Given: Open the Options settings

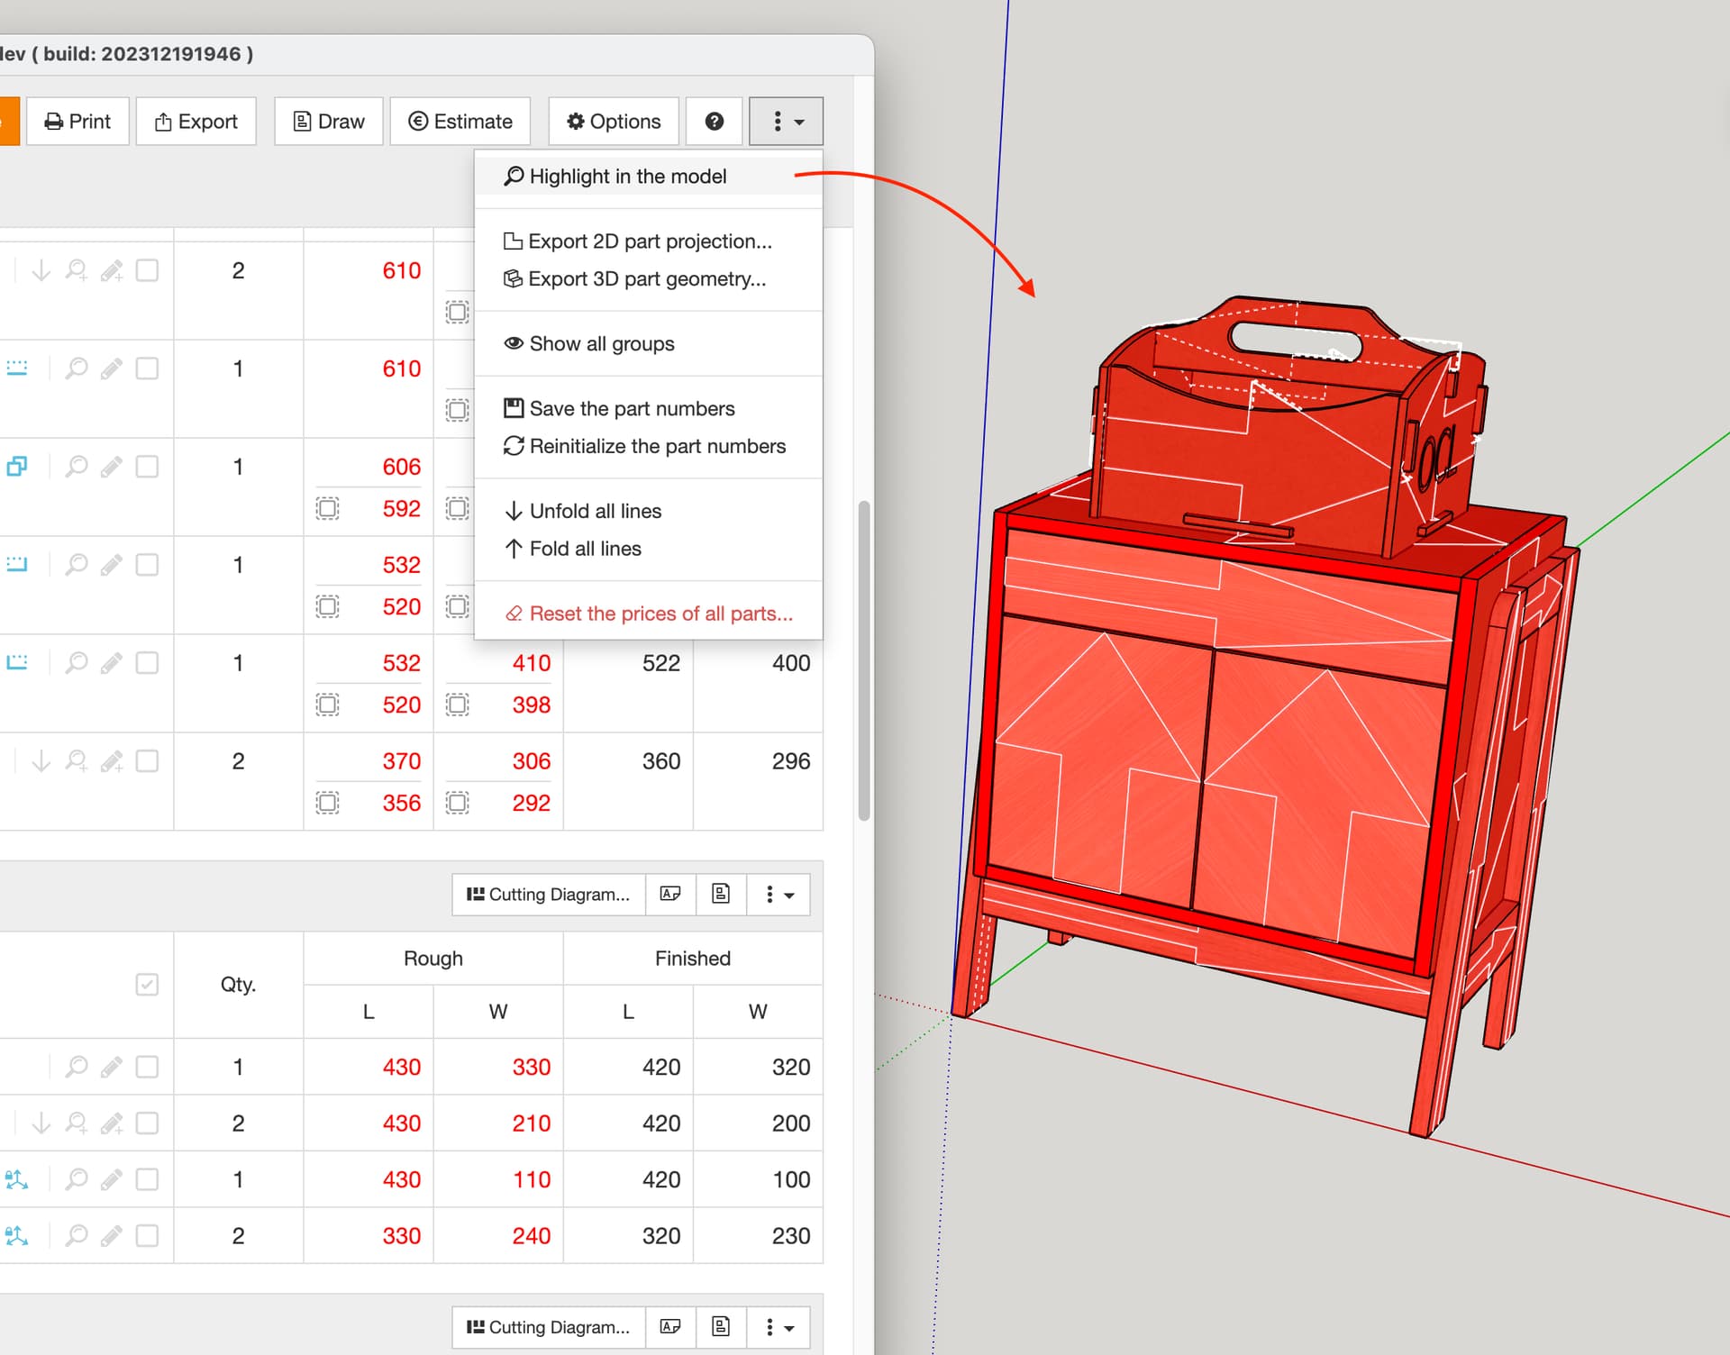Looking at the screenshot, I should click(x=614, y=121).
